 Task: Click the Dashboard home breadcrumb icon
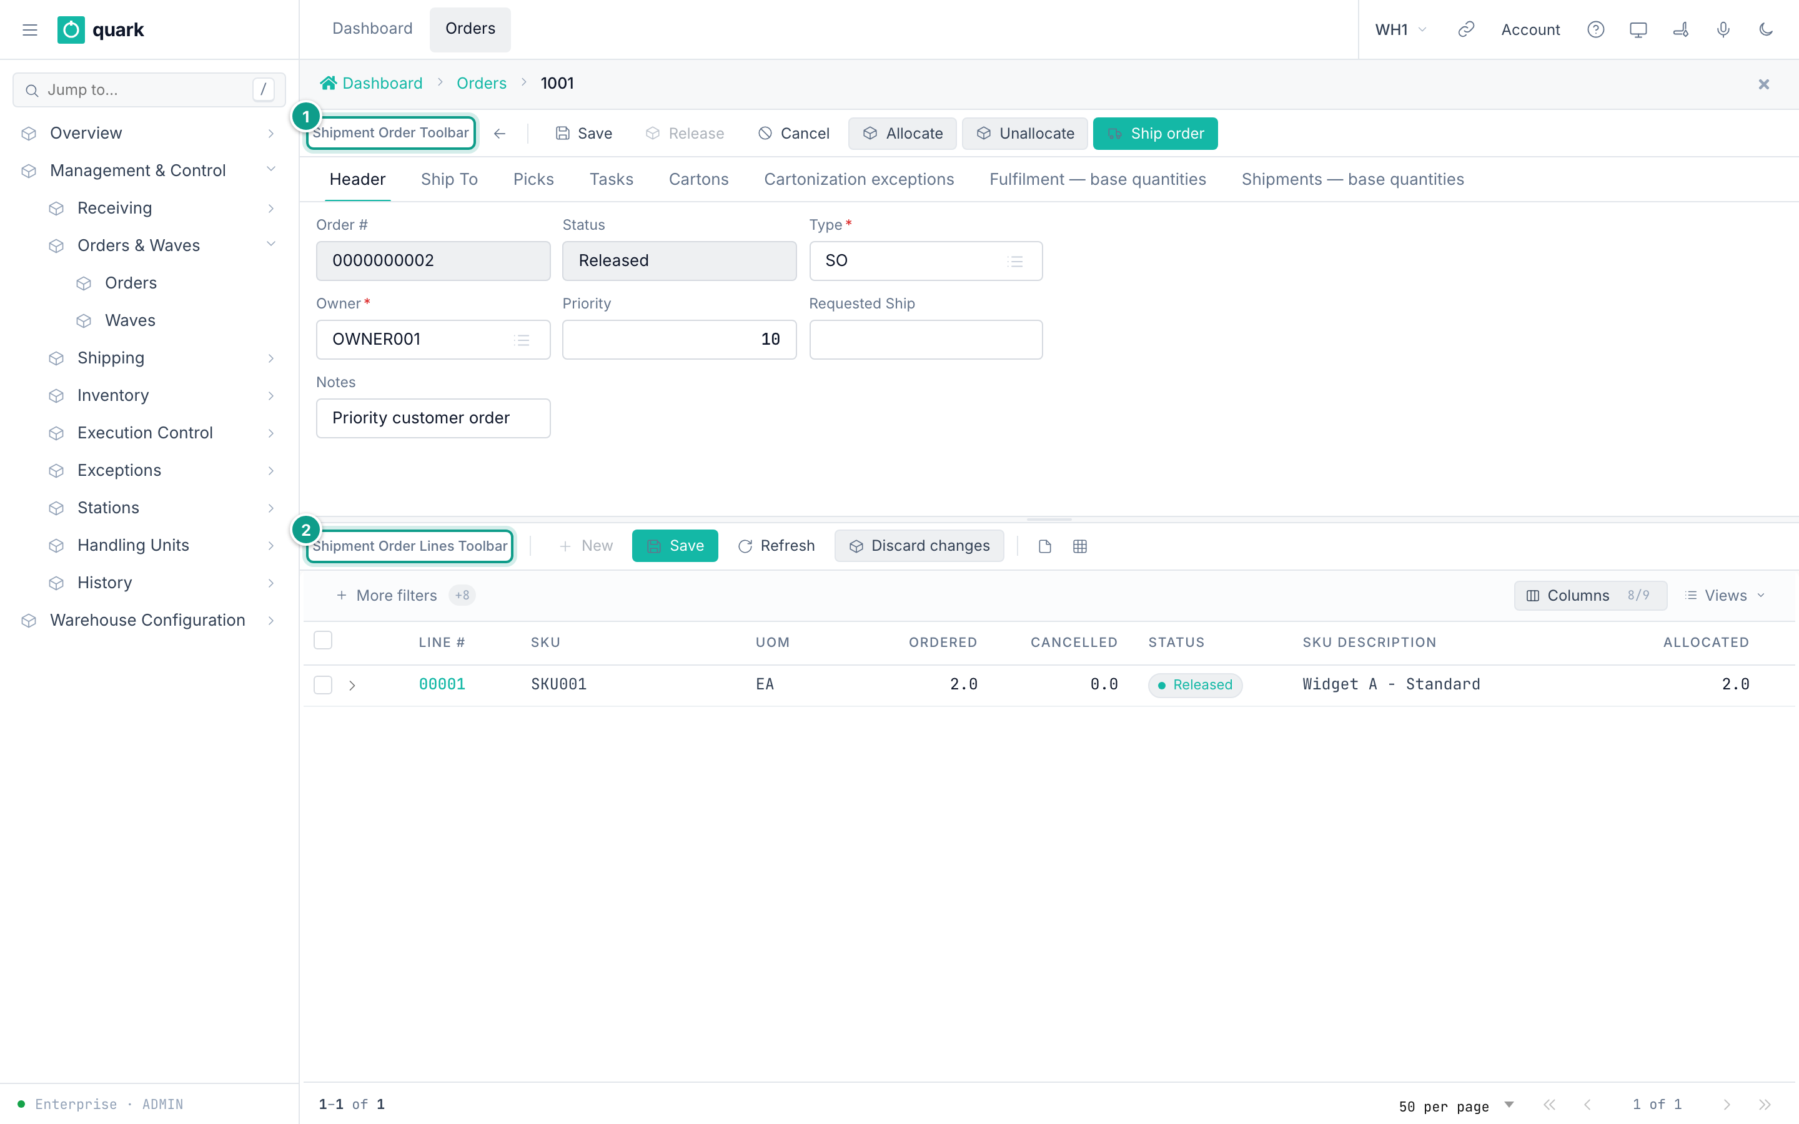328,83
